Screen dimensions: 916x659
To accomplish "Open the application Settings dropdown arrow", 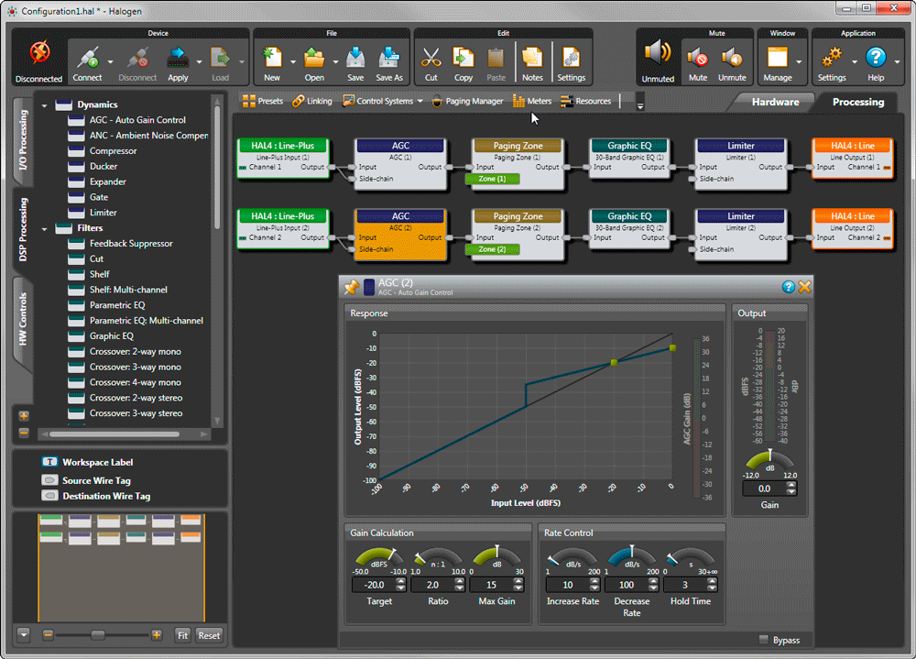I will [x=854, y=61].
